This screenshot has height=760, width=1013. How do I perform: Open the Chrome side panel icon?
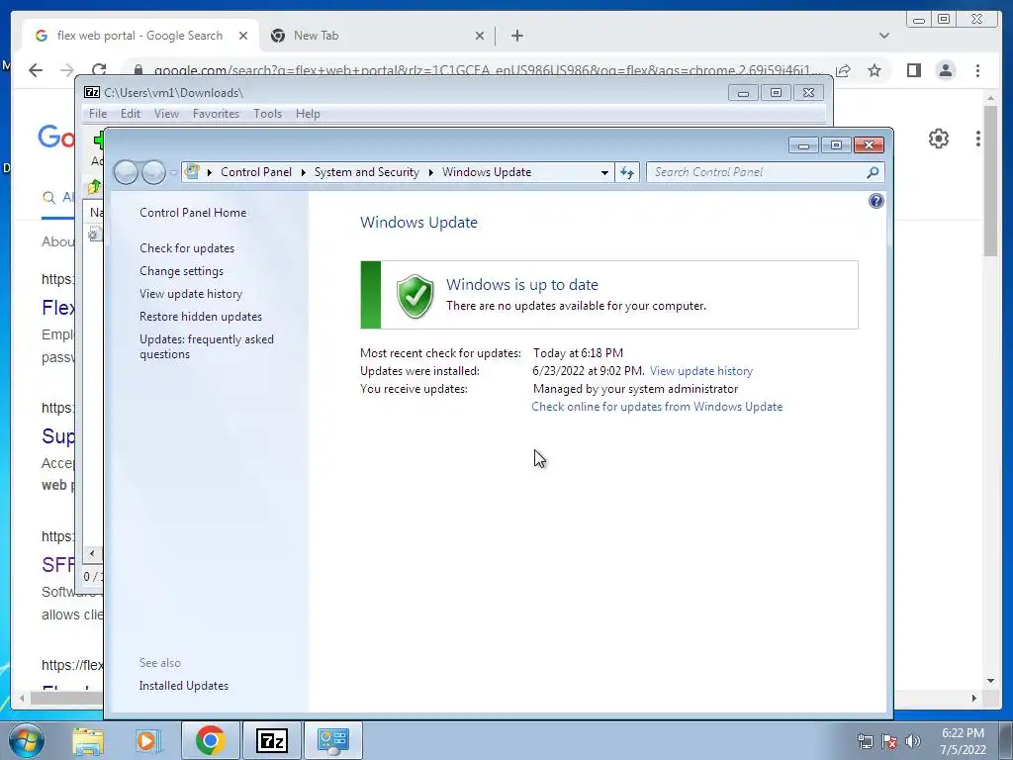click(913, 70)
